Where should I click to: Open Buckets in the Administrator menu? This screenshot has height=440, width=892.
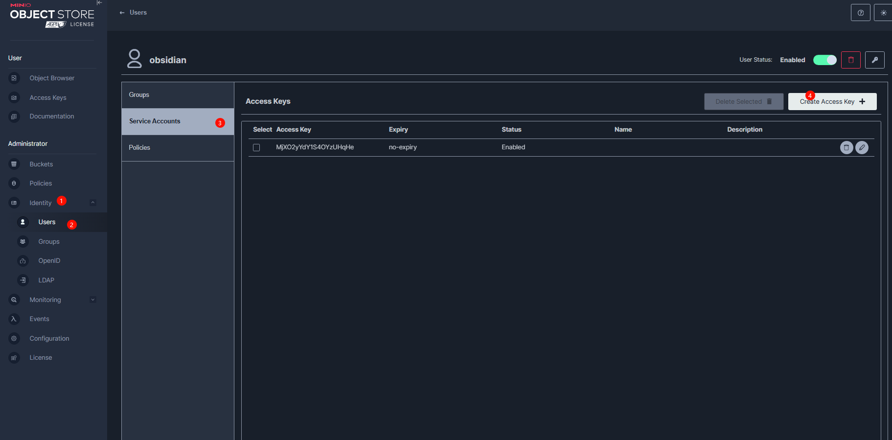pyautogui.click(x=41, y=164)
